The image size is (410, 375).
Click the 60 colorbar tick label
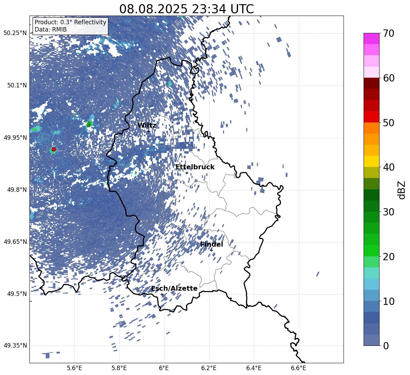[389, 78]
